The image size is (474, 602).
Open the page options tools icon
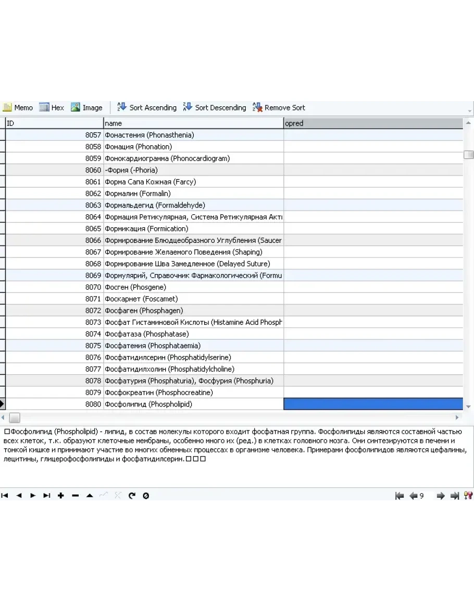tap(468, 496)
